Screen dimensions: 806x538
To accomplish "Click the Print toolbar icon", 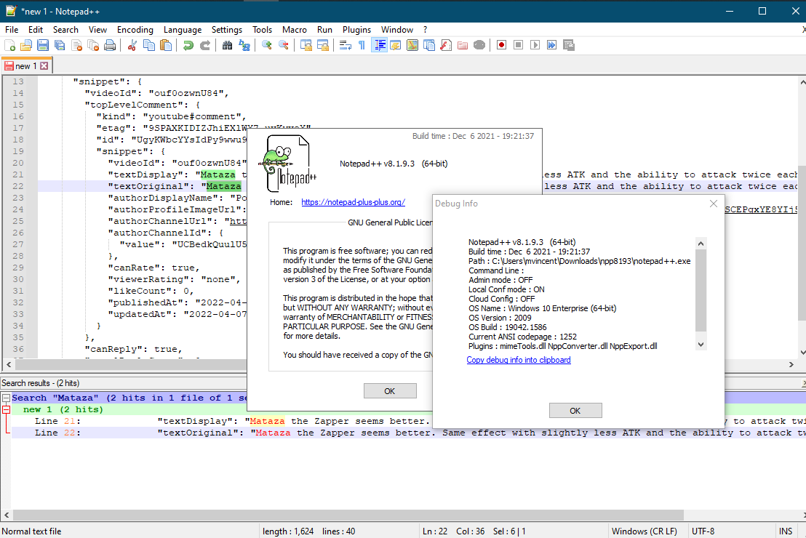I will pyautogui.click(x=110, y=45).
